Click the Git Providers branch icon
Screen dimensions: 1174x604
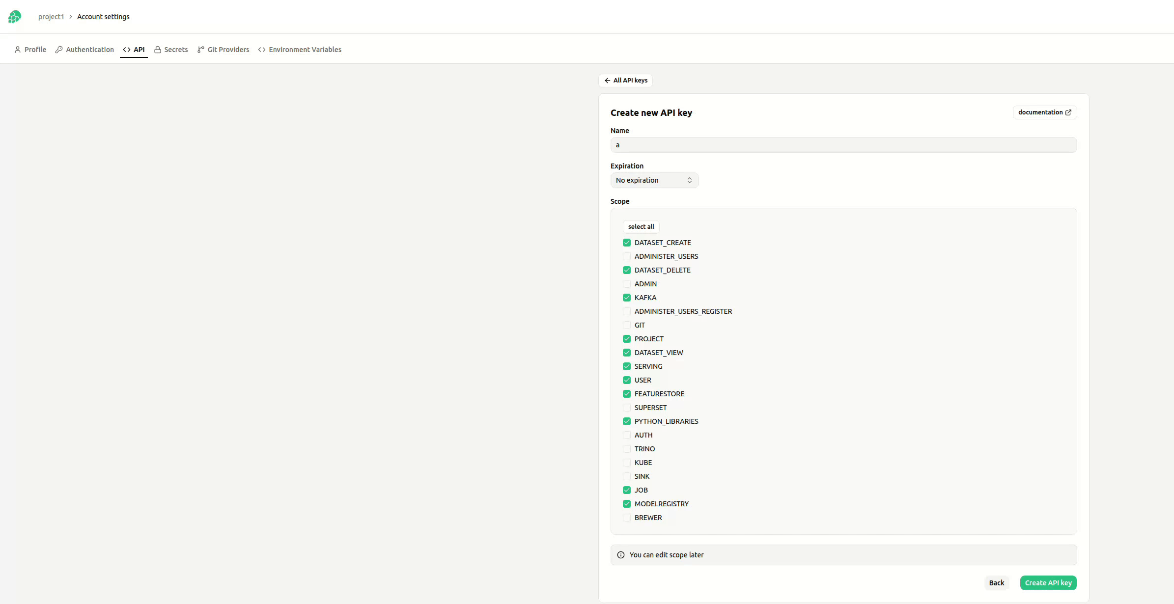click(201, 50)
